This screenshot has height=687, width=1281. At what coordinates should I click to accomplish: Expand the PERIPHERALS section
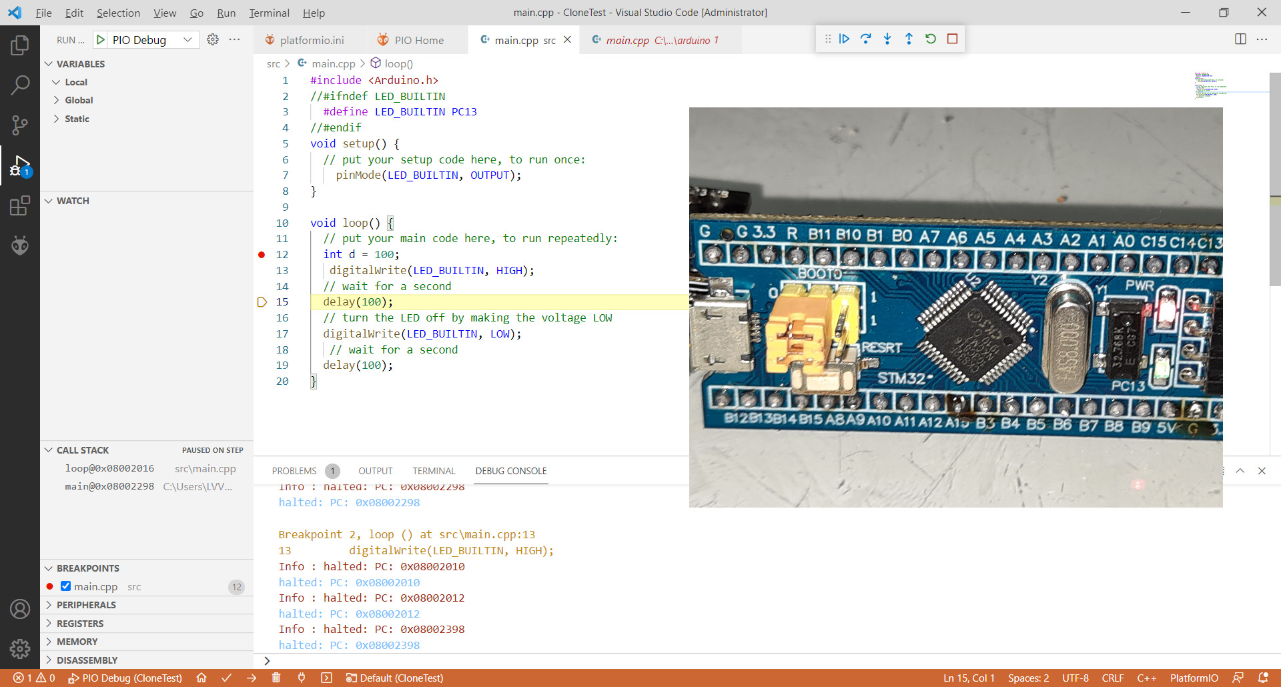(86, 605)
